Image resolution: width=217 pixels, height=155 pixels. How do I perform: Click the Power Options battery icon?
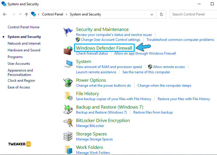[68, 82]
